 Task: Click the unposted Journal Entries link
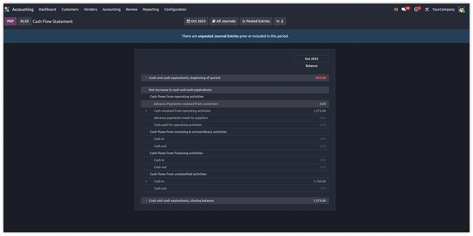(x=218, y=37)
